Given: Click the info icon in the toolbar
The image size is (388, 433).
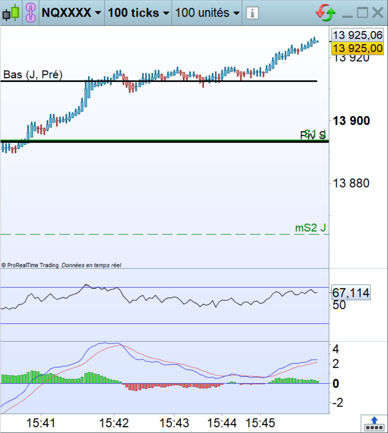Looking at the screenshot, I should point(252,13).
